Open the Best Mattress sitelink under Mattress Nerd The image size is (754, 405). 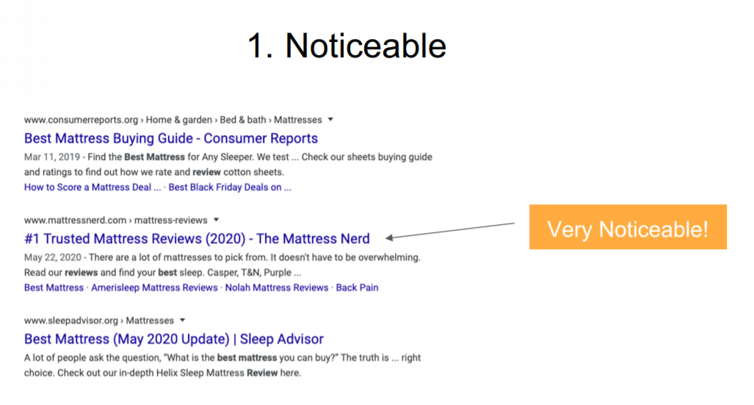[x=54, y=287]
